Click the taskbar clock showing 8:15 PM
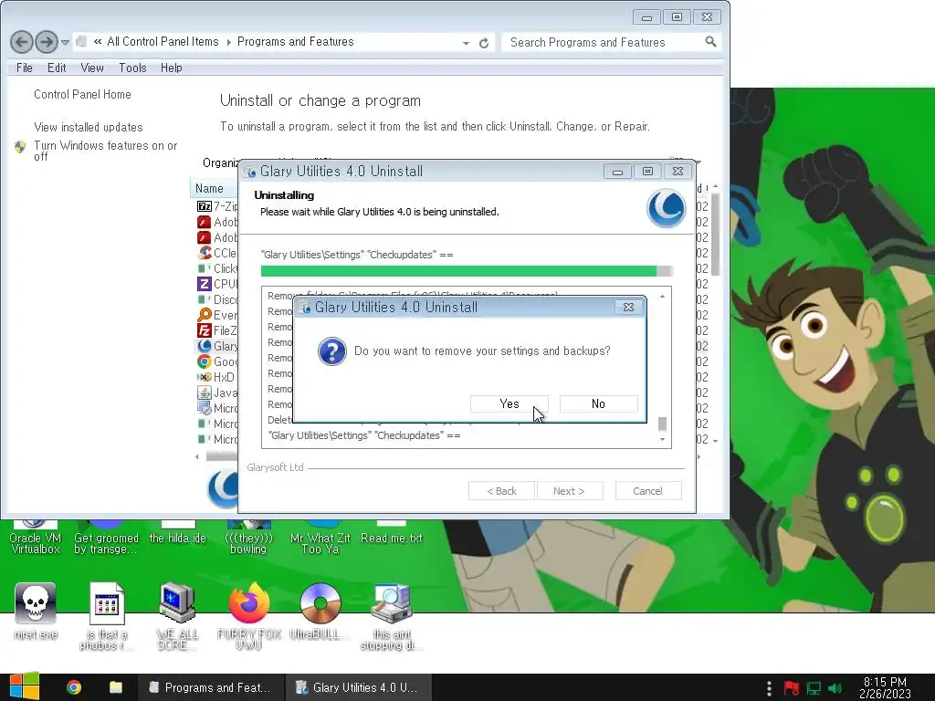 [885, 687]
